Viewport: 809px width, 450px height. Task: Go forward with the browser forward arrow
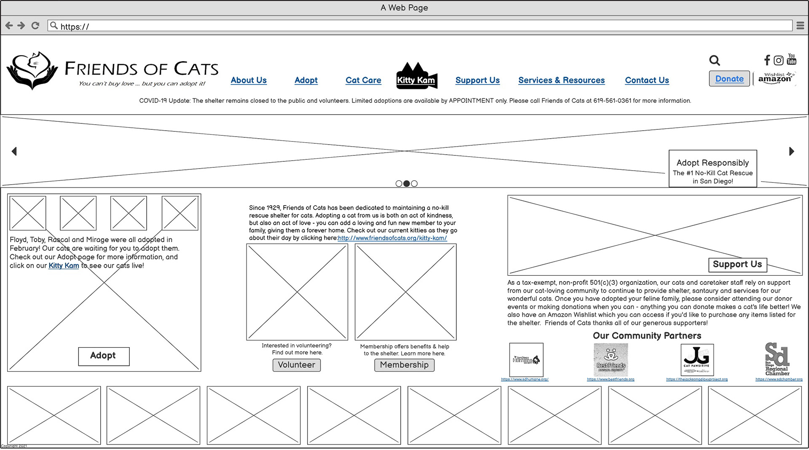(x=21, y=26)
